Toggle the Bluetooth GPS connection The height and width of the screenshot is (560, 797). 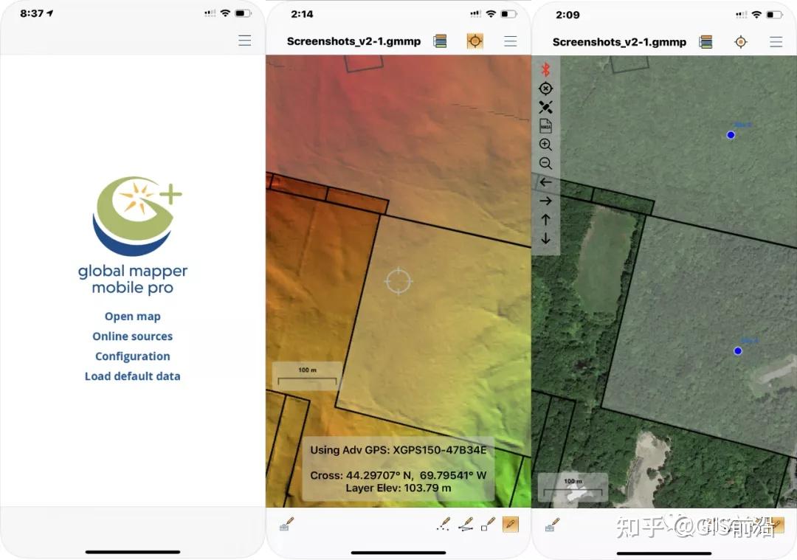point(545,69)
